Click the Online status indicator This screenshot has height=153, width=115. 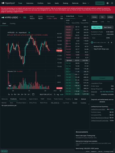[4, 151]
